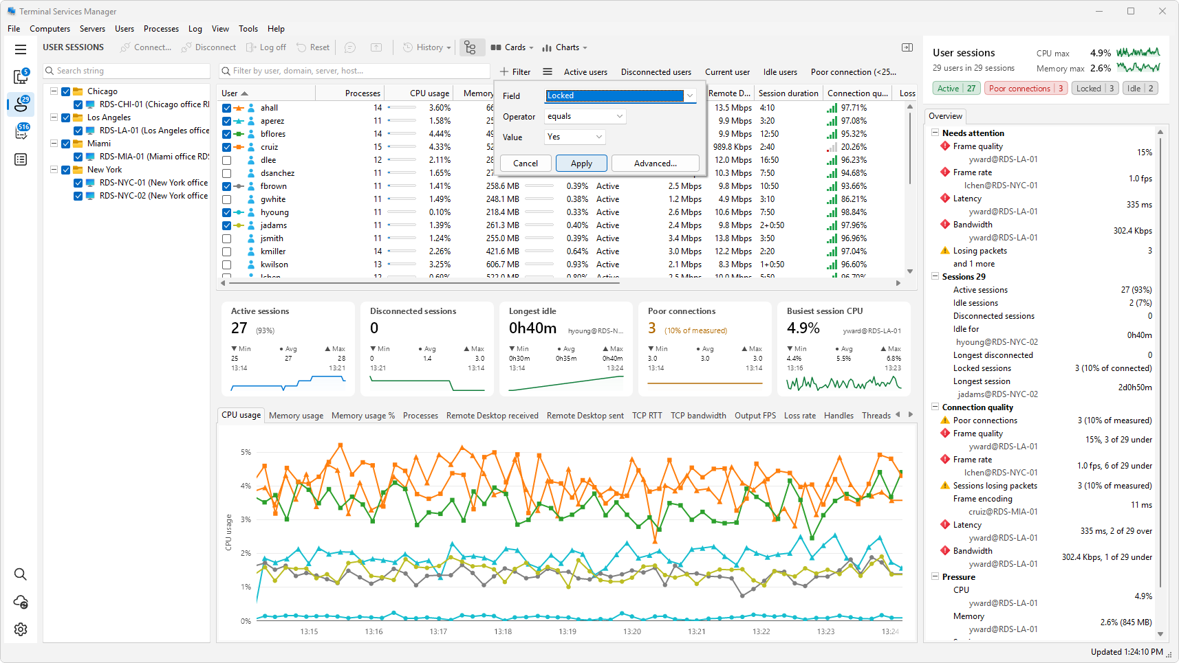Open the hamburger navigation menu
The height and width of the screenshot is (663, 1179).
(x=21, y=49)
